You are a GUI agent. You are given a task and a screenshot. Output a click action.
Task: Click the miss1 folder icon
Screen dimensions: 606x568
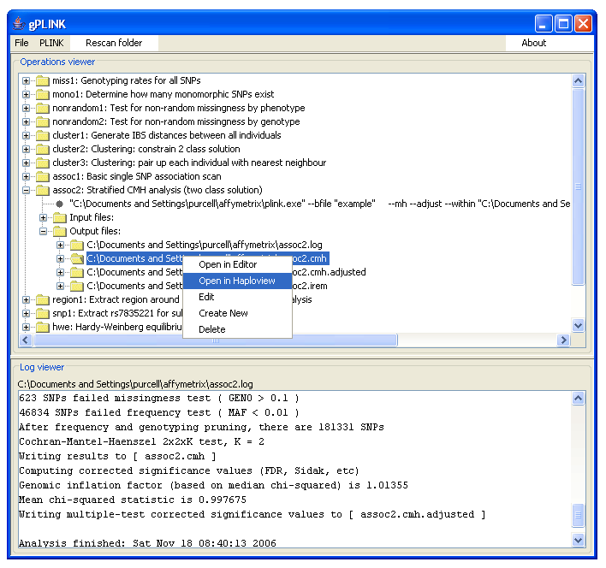click(x=43, y=80)
